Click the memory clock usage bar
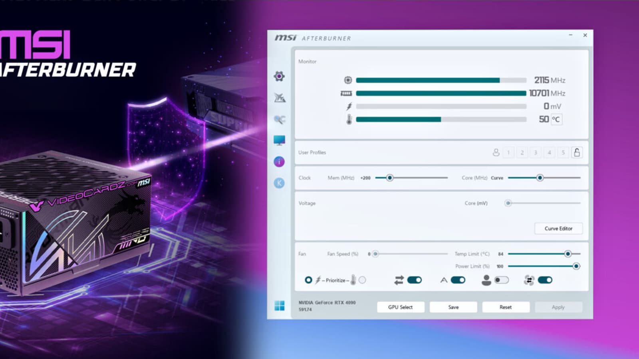This screenshot has height=359, width=639. (x=441, y=93)
